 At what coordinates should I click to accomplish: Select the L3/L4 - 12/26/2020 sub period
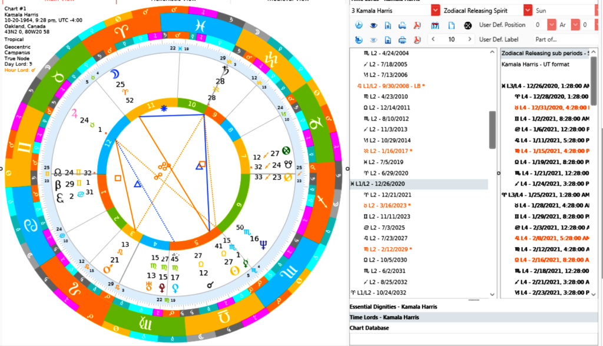pos(545,86)
